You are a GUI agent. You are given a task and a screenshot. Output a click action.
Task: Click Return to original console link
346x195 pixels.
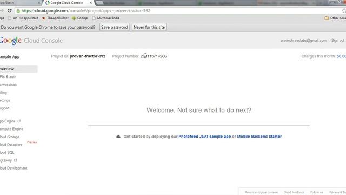(x=261, y=192)
